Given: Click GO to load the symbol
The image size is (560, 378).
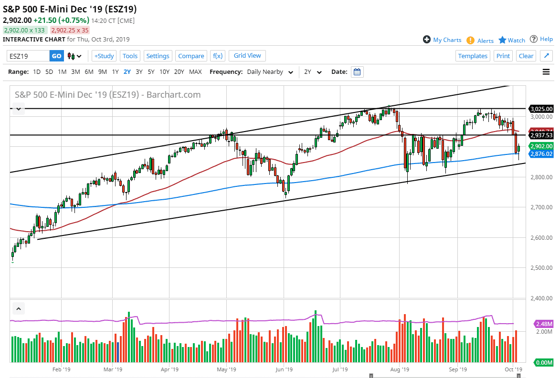Looking at the screenshot, I should point(56,56).
